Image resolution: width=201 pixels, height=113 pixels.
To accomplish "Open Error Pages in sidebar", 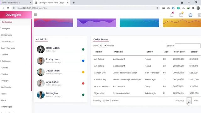I will (7, 107).
